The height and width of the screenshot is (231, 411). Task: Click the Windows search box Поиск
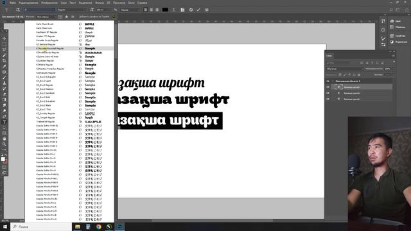[41, 227]
